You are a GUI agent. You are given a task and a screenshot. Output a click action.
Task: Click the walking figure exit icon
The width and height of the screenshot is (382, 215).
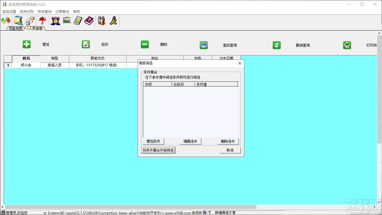(x=113, y=20)
